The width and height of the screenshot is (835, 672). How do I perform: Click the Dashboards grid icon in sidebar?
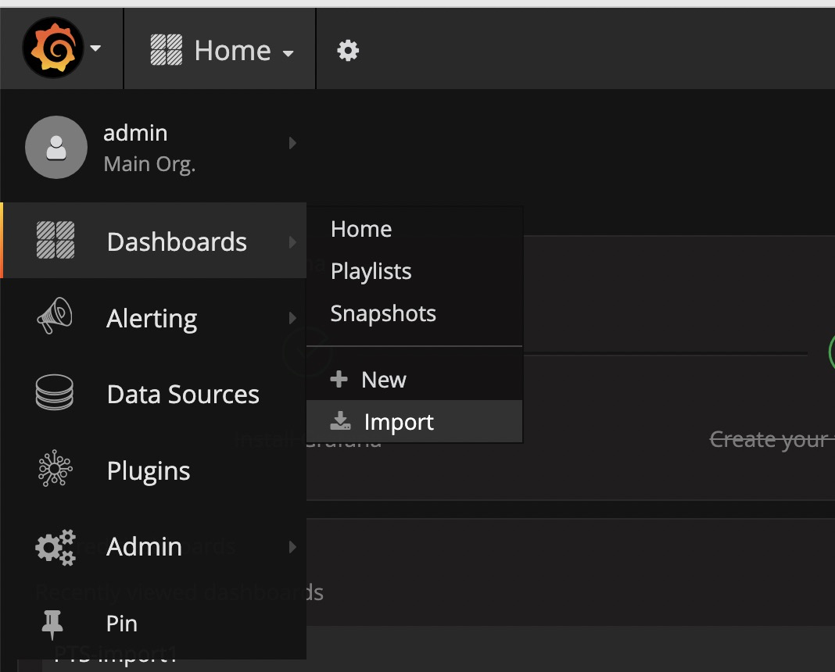56,241
